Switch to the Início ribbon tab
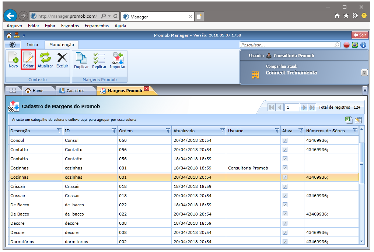This screenshot has width=374, height=252. pyautogui.click(x=32, y=45)
